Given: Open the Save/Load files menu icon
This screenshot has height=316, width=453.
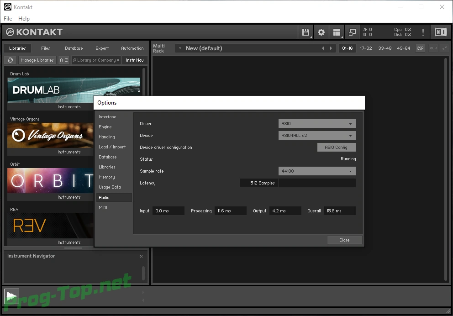Looking at the screenshot, I should 306,32.
